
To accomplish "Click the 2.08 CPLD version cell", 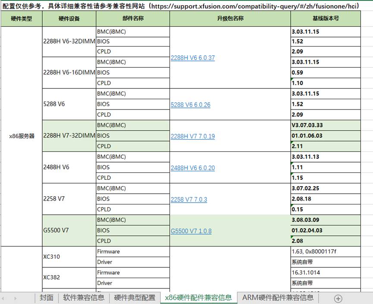I will pyautogui.click(x=326, y=241).
